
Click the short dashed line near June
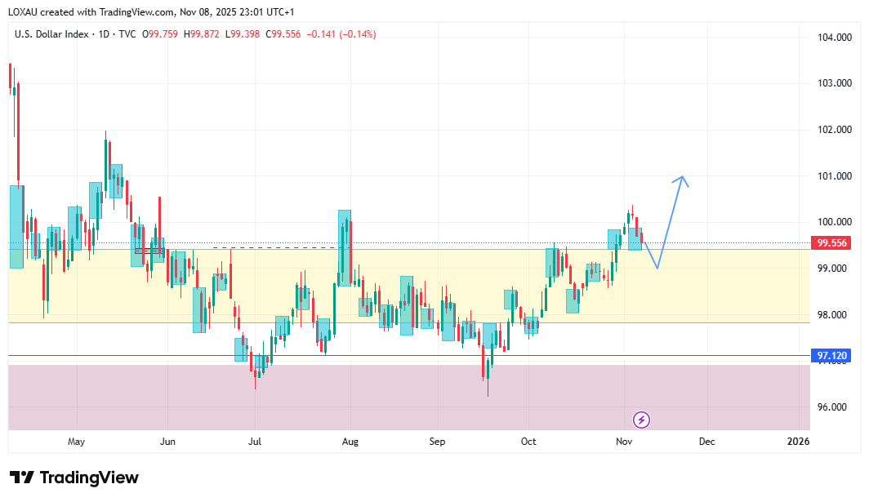(274, 247)
